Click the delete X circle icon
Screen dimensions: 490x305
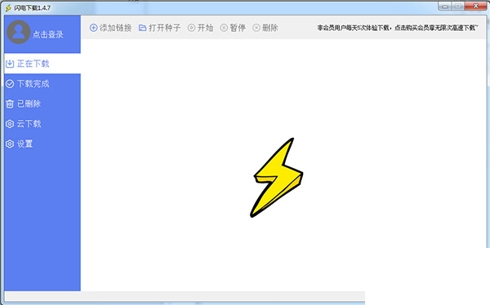pyautogui.click(x=256, y=28)
